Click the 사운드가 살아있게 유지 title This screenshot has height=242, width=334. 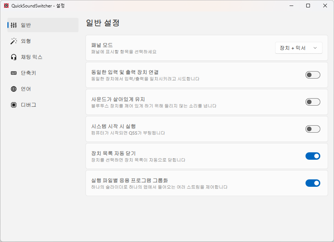coord(118,99)
